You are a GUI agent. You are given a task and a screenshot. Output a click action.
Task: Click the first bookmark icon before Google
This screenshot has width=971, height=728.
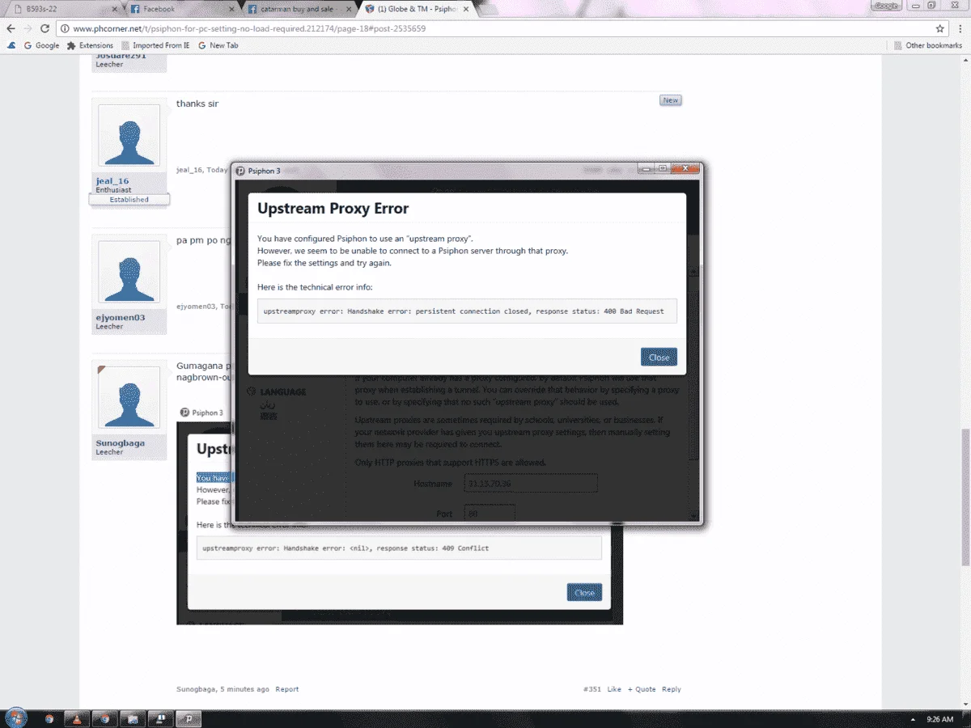point(11,45)
